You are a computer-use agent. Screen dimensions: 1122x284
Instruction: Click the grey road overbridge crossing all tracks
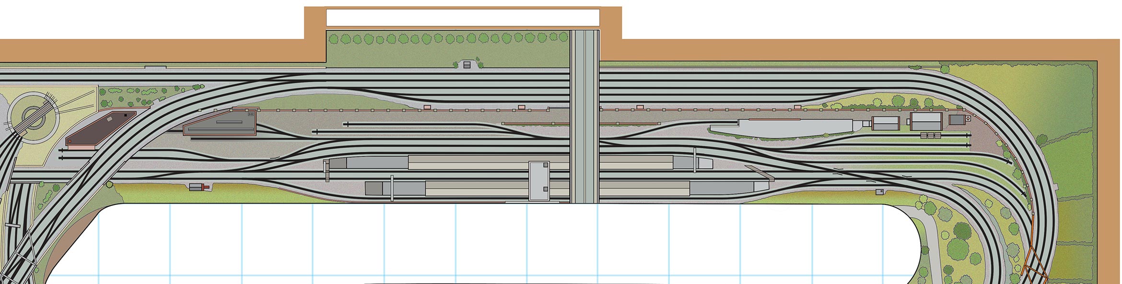584,116
